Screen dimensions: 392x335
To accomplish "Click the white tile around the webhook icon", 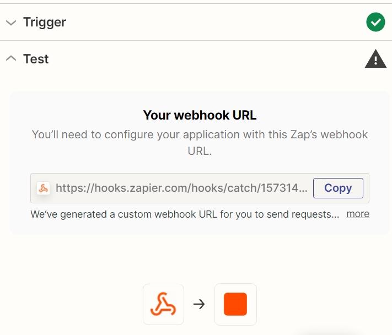I will [x=163, y=304].
